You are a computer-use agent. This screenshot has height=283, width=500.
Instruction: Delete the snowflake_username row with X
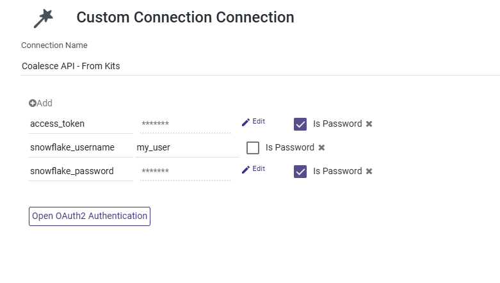pos(321,148)
